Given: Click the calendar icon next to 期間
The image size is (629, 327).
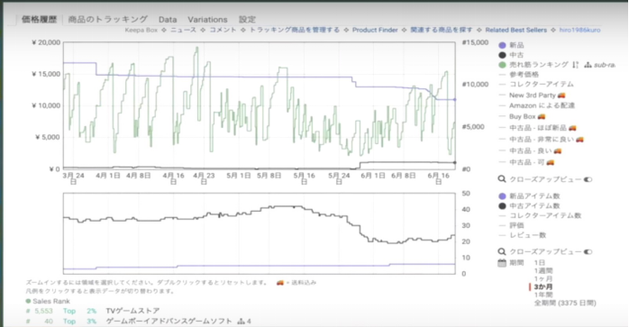Looking at the screenshot, I should pos(502,263).
